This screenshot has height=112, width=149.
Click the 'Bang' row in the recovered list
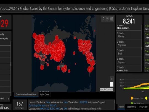pyautogui.click(x=146, y=53)
